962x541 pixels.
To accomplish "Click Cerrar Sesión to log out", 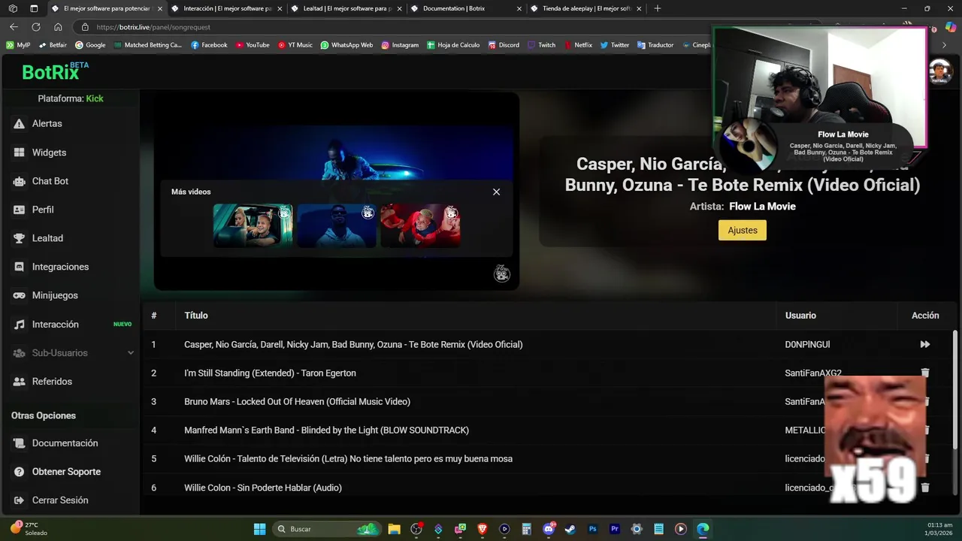I will point(60,500).
